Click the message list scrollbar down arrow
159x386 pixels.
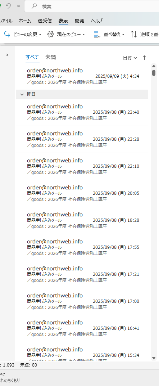(154, 358)
